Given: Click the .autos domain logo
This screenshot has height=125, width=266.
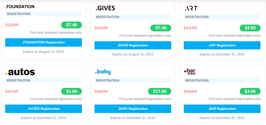Looking at the screenshot, I should (x=20, y=72).
